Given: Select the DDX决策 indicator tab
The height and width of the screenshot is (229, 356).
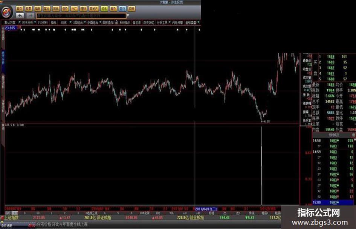Looking at the screenshot, I should [x=145, y=213].
